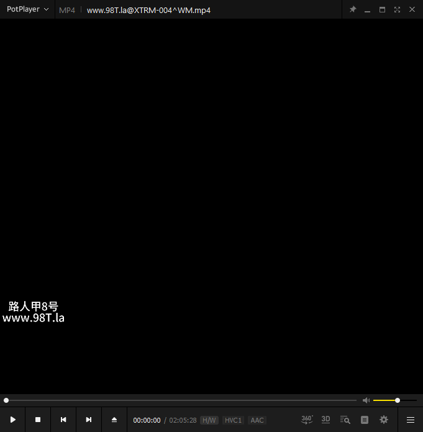Skip to the previous track
Image resolution: width=423 pixels, height=432 pixels.
(63, 420)
